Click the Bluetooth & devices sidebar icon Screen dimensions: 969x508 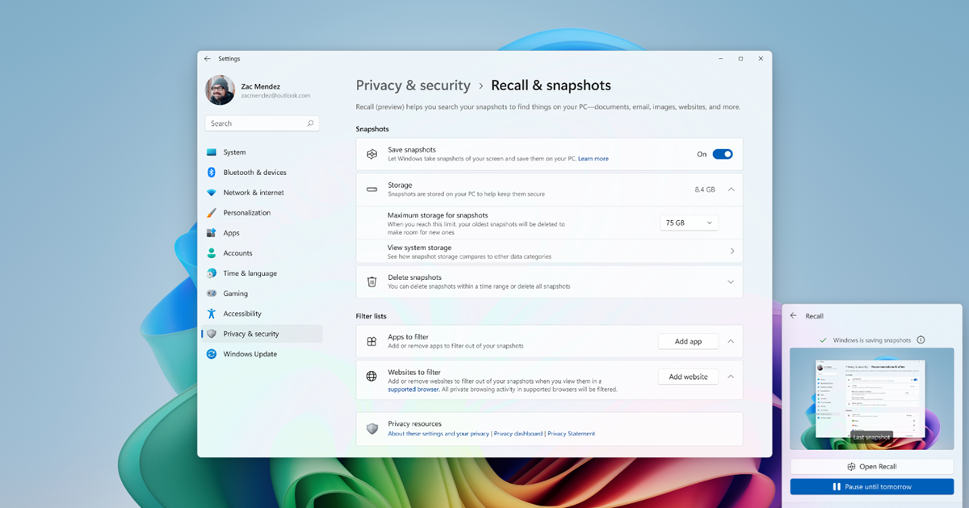(212, 173)
